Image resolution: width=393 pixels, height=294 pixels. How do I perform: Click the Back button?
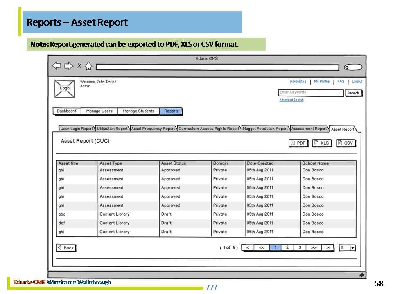[66, 248]
